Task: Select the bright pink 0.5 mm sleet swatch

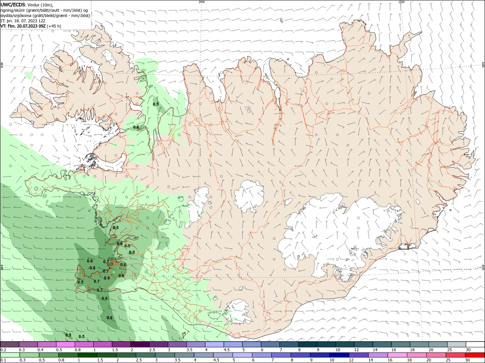Action: click(x=66, y=344)
